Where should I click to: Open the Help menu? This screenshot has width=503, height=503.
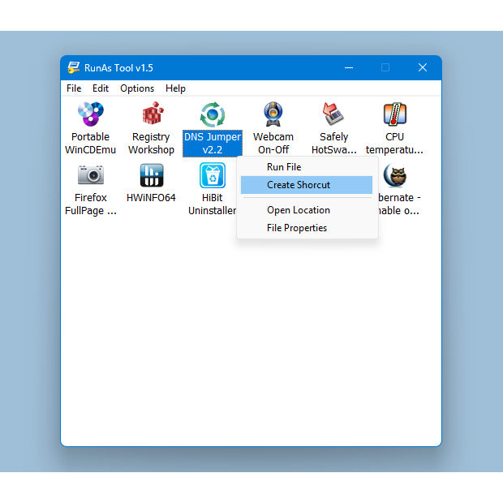click(175, 88)
